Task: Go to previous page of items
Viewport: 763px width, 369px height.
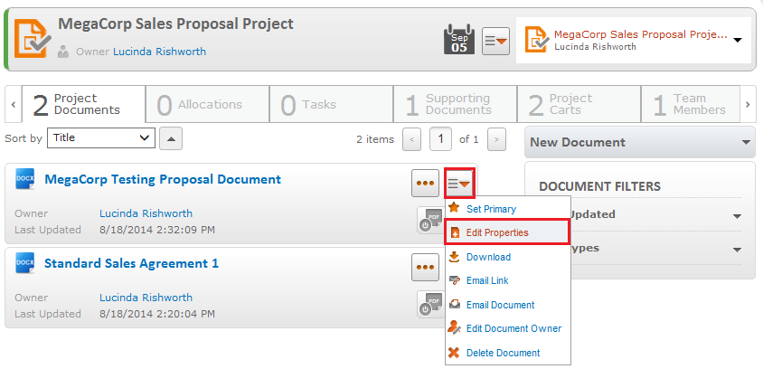Action: coord(411,139)
